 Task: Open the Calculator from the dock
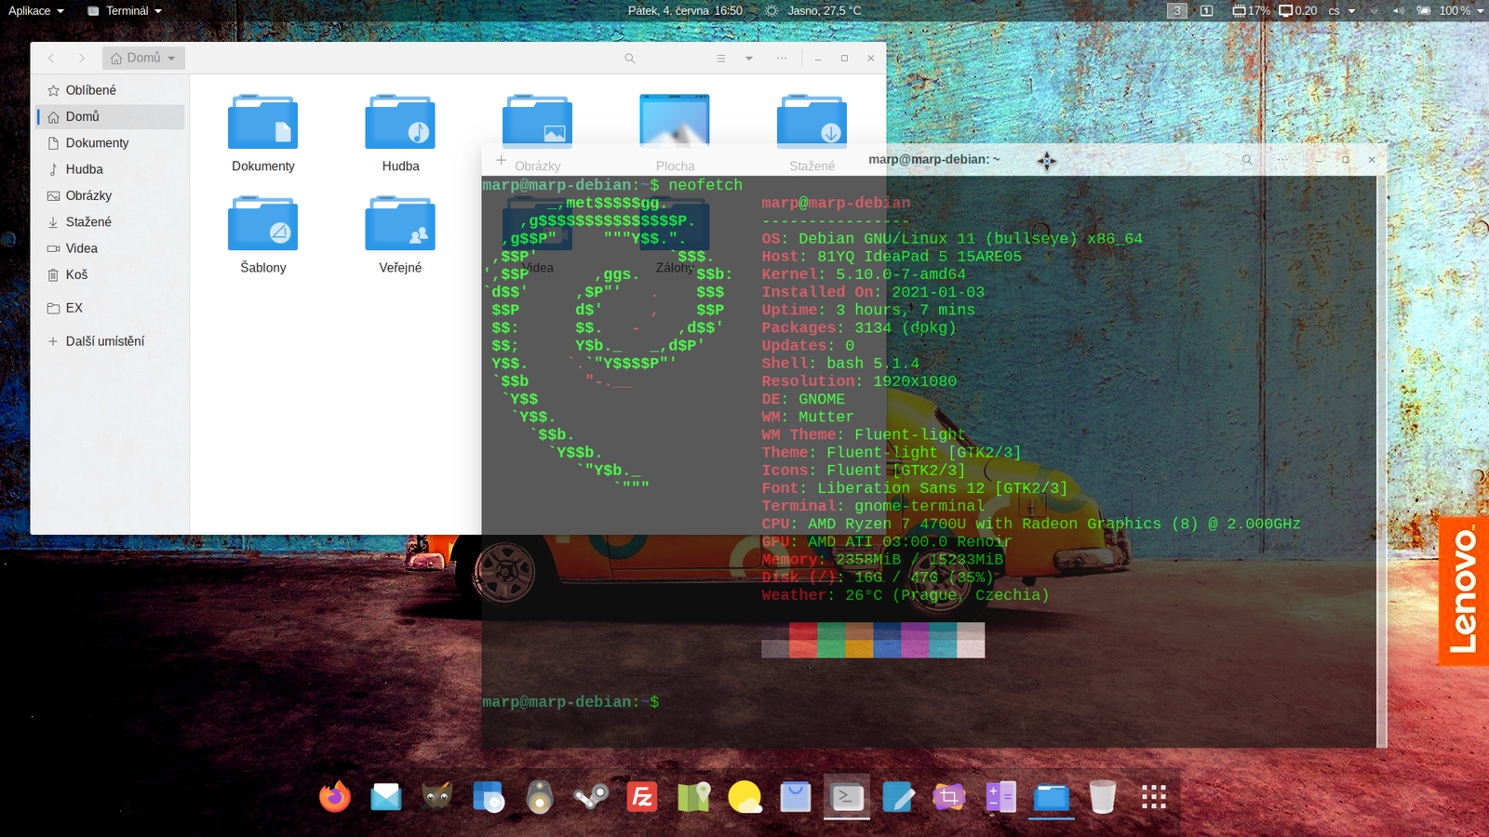click(x=1000, y=797)
